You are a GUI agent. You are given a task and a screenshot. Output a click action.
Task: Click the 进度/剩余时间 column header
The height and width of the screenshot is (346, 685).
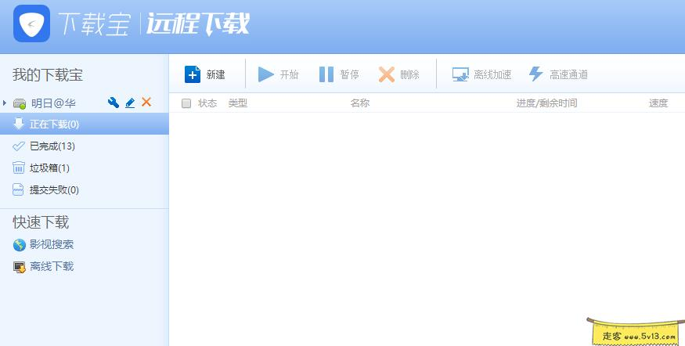(546, 103)
